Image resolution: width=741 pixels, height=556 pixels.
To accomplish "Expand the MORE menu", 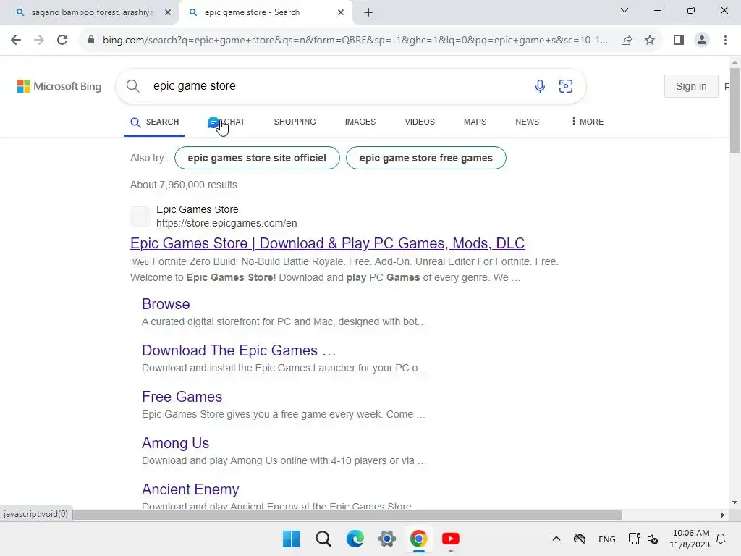I will (588, 122).
